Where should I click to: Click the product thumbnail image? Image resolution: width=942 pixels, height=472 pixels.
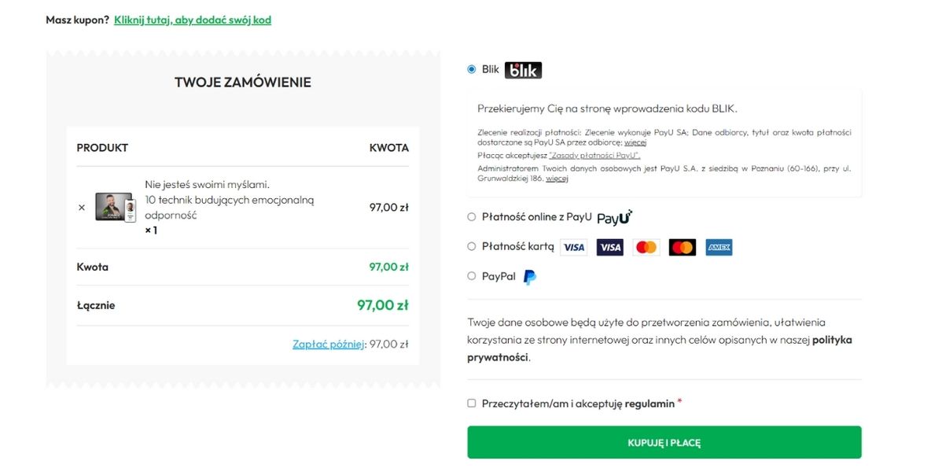[x=116, y=207]
